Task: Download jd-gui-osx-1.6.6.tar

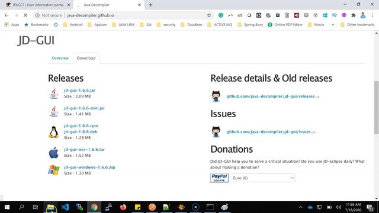Action: coord(84,150)
